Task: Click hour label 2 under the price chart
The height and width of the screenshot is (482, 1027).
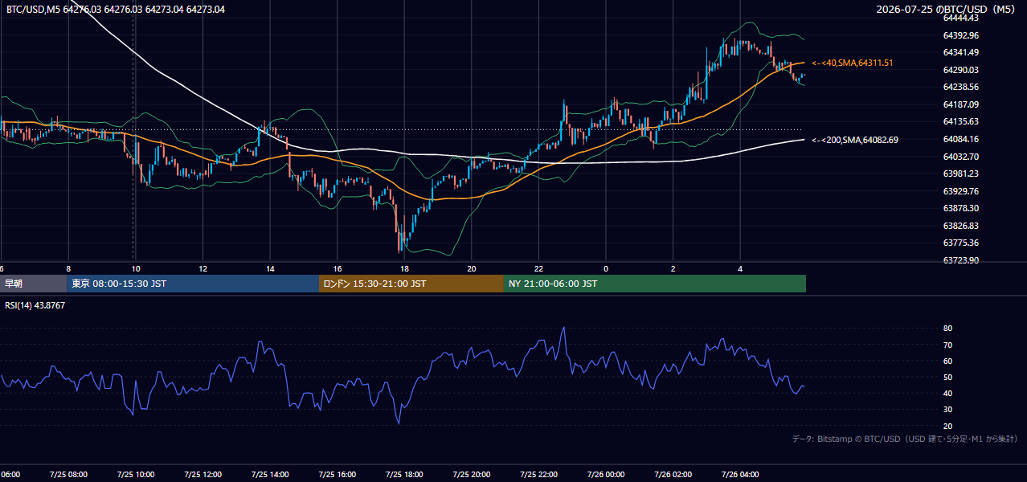Action: [x=673, y=269]
